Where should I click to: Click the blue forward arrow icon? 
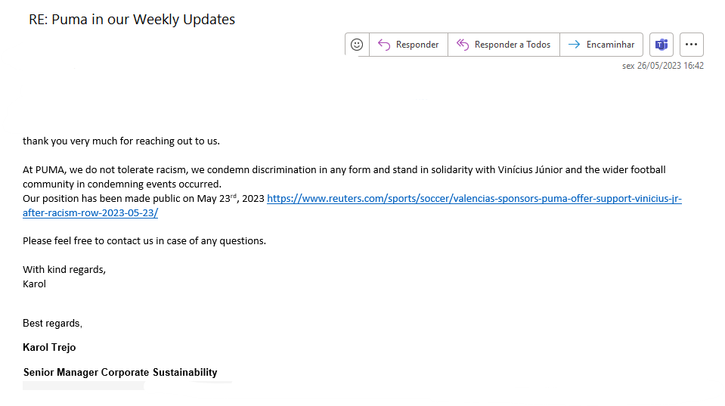click(574, 45)
